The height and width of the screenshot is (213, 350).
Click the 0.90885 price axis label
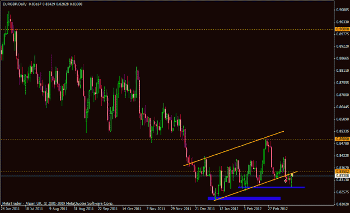[x=342, y=10]
